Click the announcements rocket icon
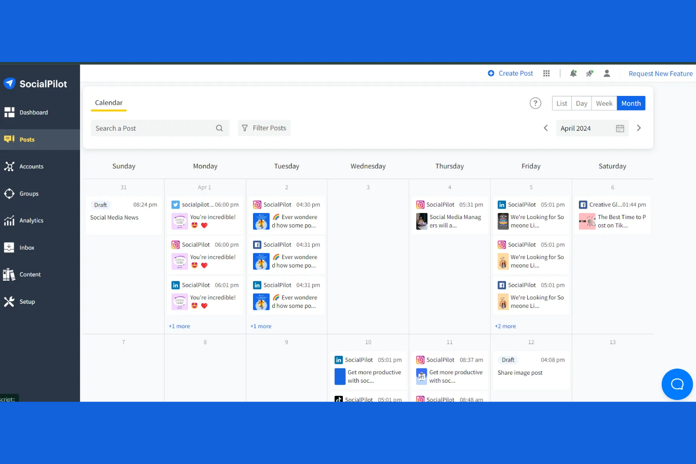 590,73
